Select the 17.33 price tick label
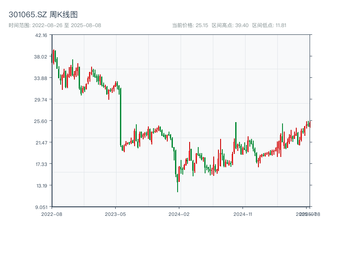This screenshot has width=344, height=258. tap(42, 164)
